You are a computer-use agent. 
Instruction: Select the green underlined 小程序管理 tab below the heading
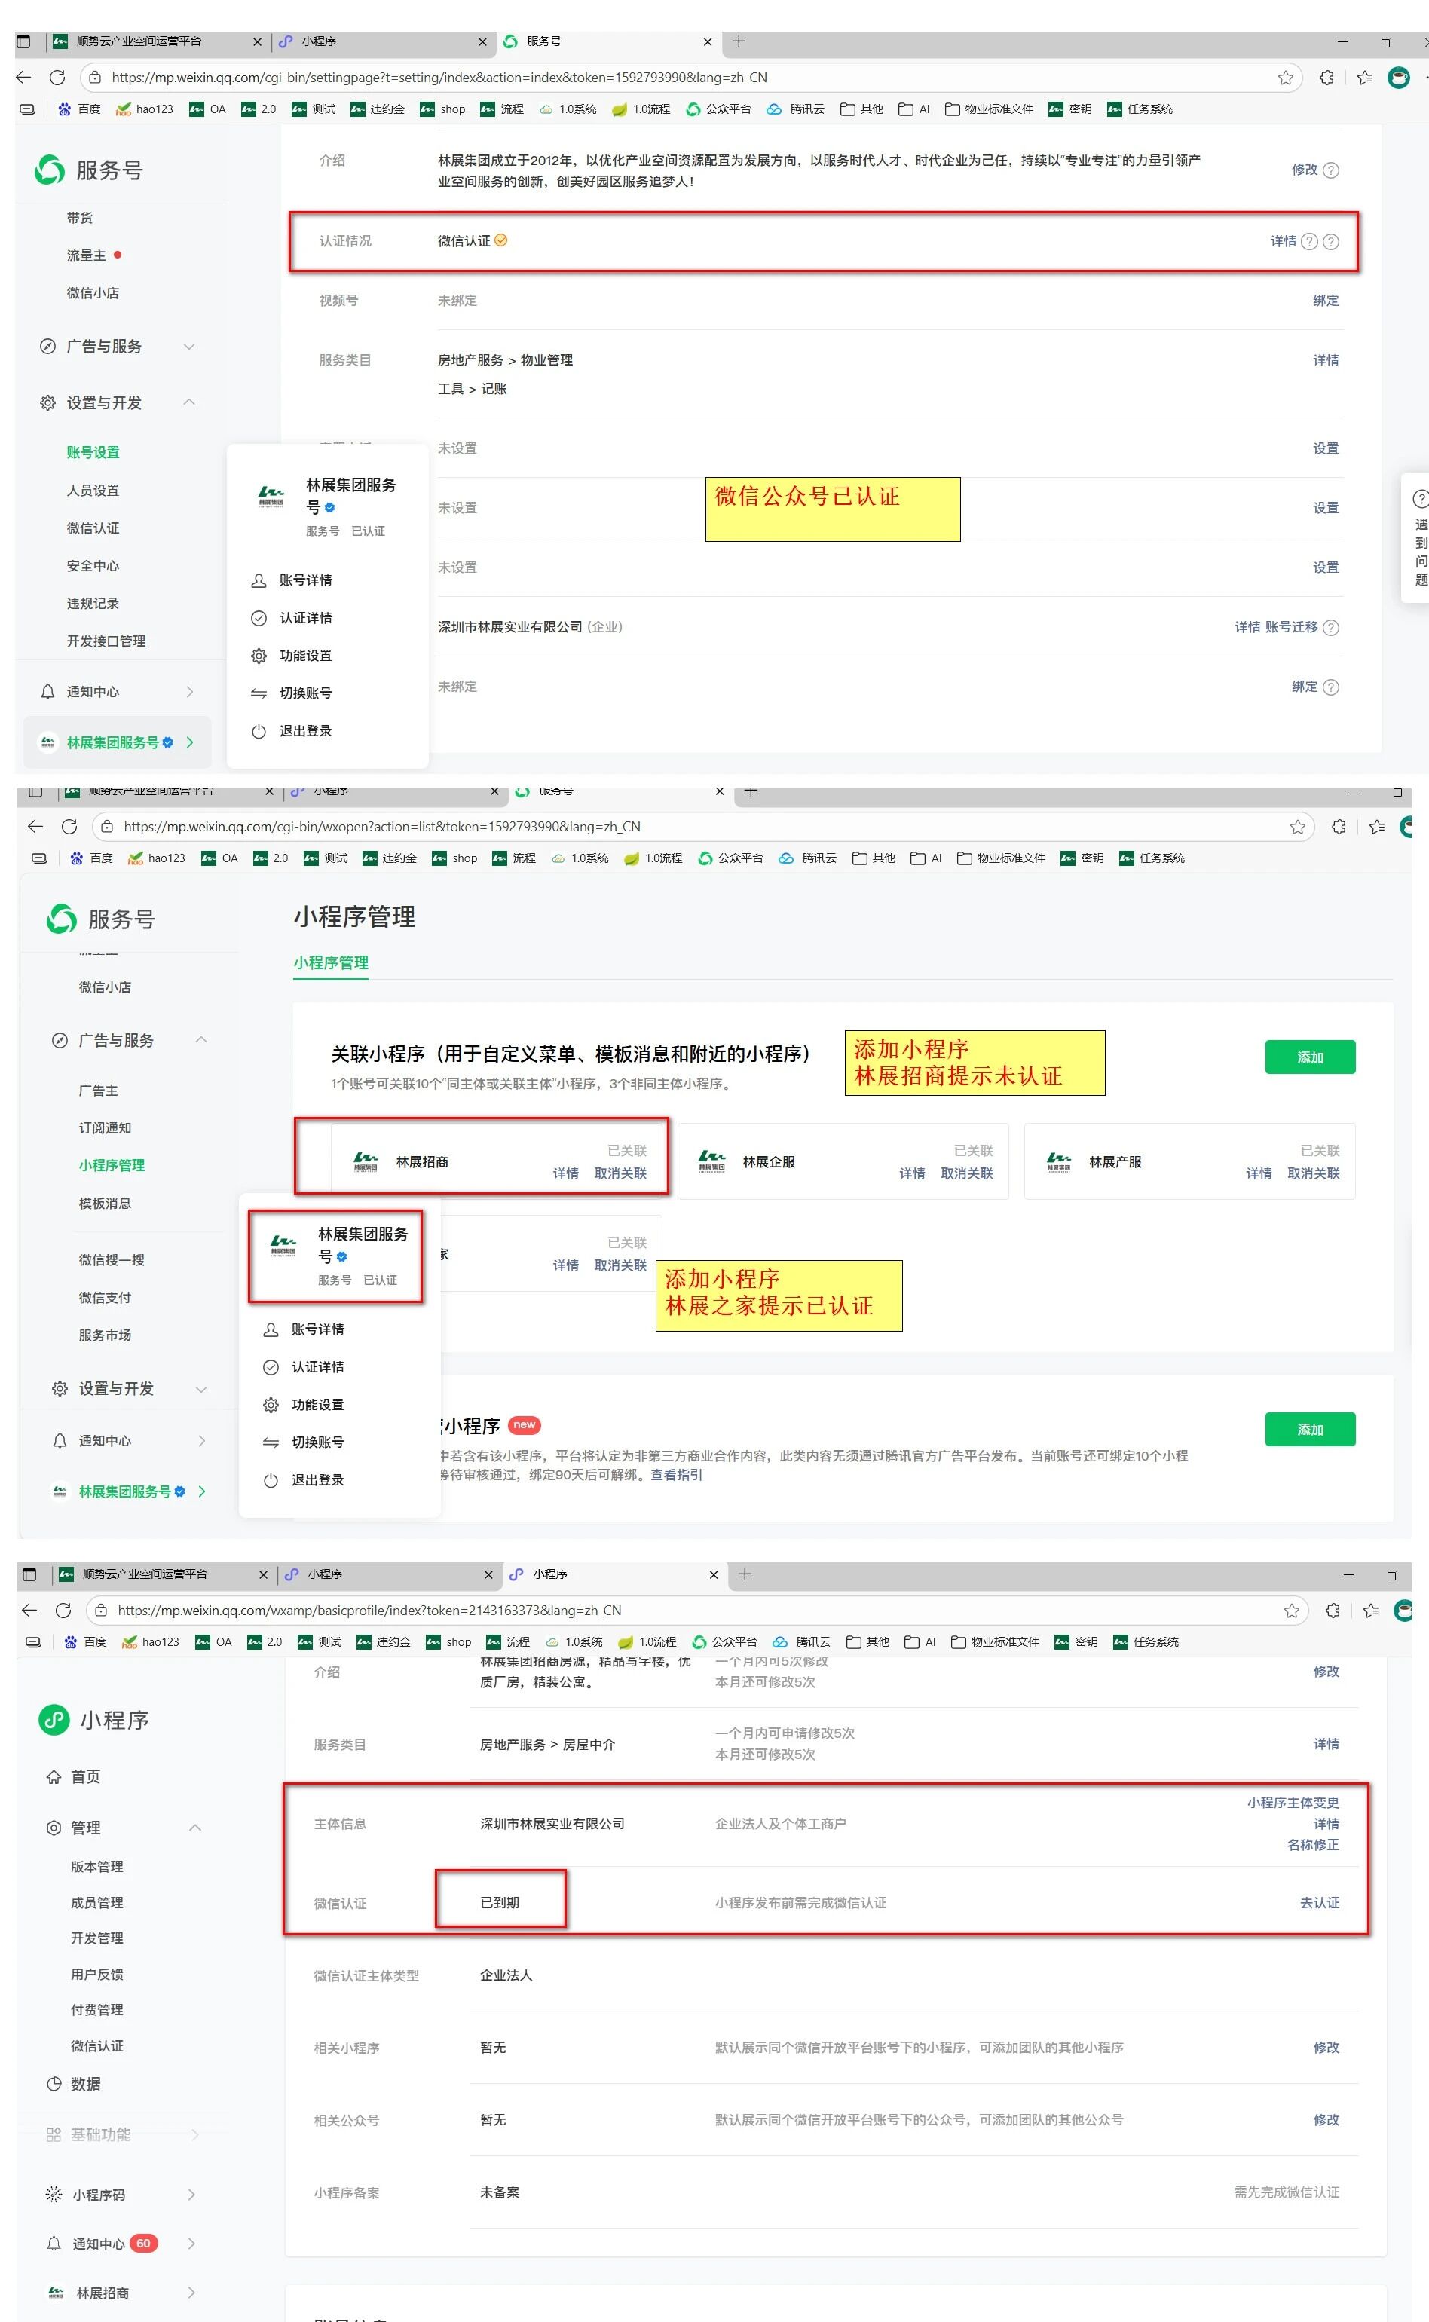331,963
